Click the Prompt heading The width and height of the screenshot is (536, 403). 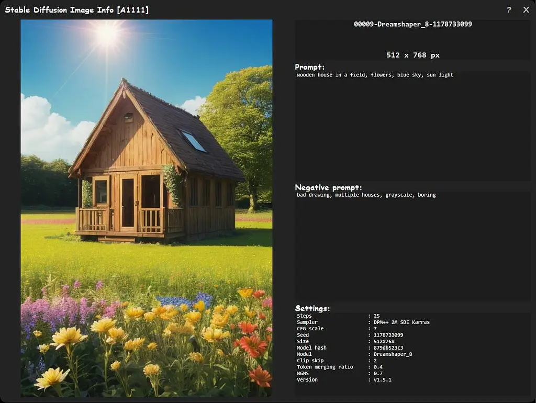pos(310,67)
